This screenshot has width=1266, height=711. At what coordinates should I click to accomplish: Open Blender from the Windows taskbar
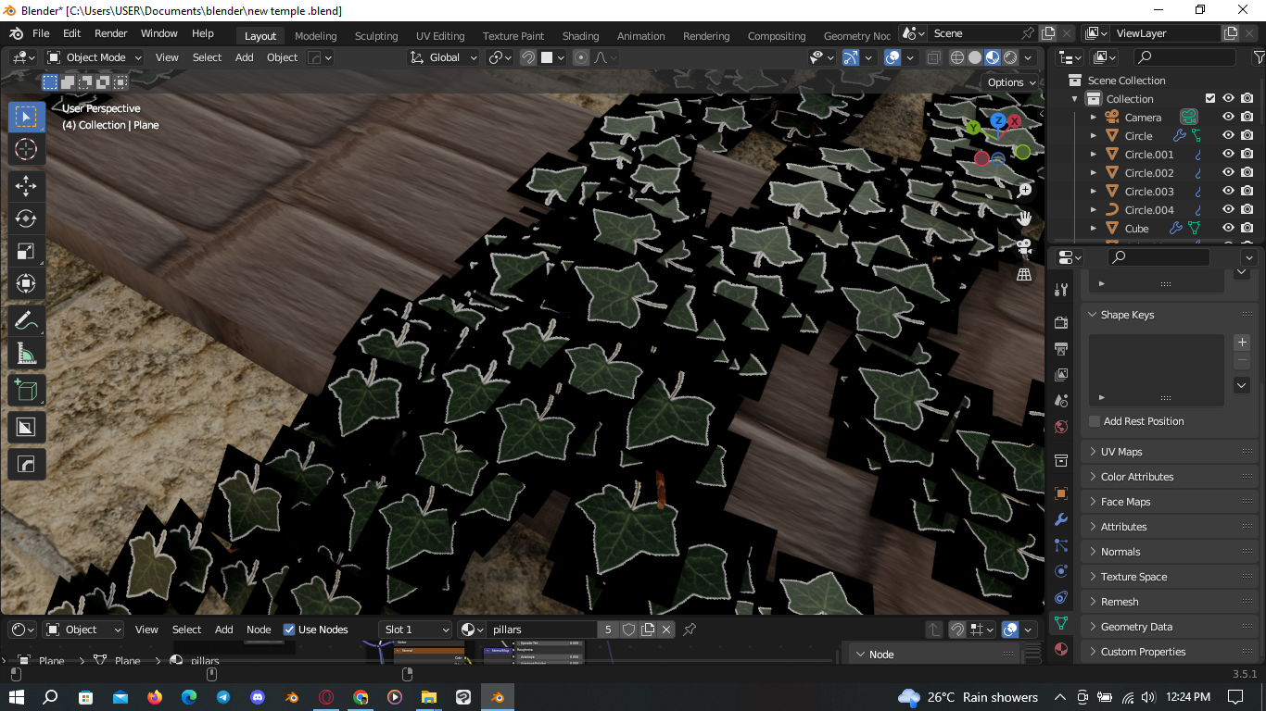498,697
